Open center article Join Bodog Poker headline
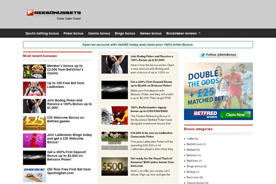 pos(152,58)
